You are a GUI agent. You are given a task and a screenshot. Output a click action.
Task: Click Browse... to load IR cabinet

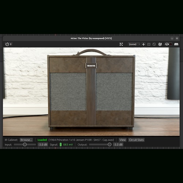(x=26, y=140)
